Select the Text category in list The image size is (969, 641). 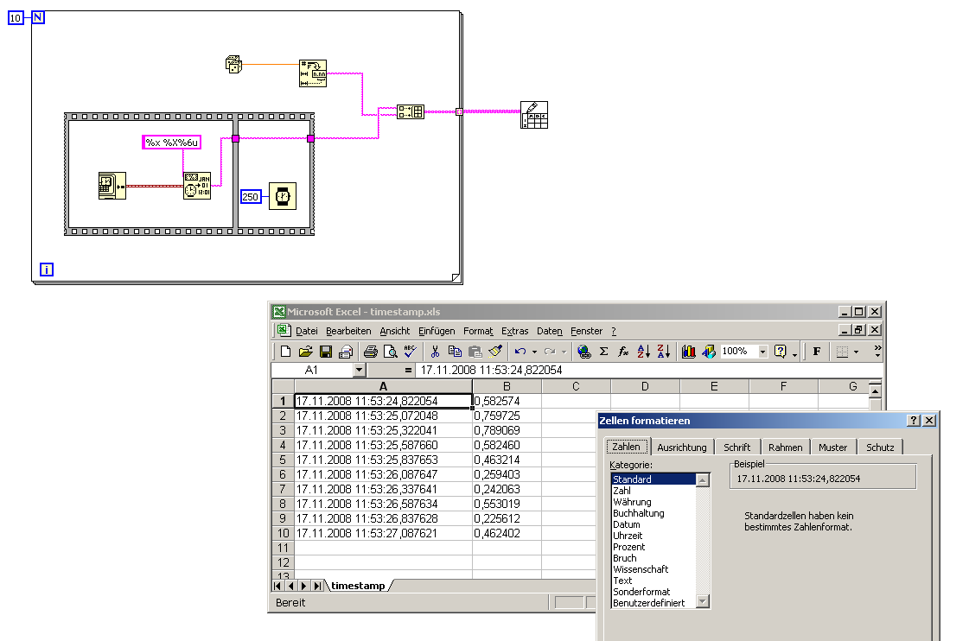point(622,581)
